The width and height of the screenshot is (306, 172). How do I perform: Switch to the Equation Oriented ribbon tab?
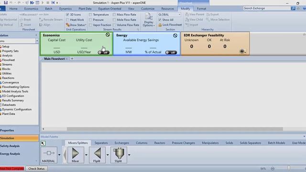click(x=109, y=9)
